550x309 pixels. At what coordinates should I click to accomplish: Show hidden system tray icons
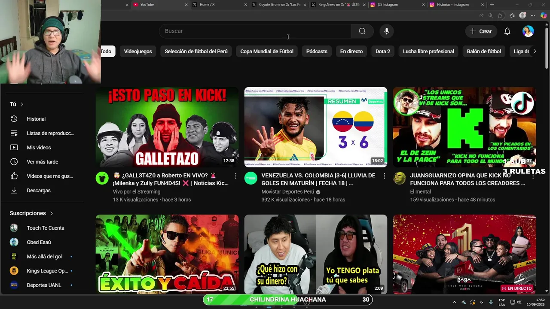tap(454, 302)
